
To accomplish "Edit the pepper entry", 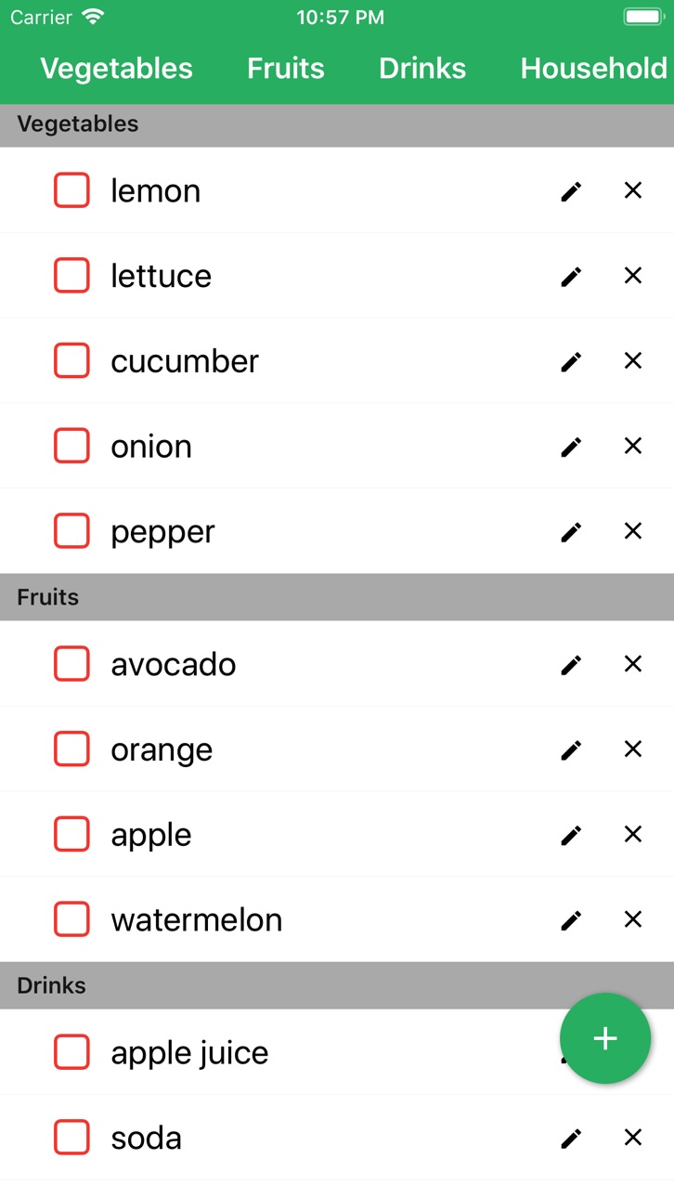I will (x=571, y=531).
